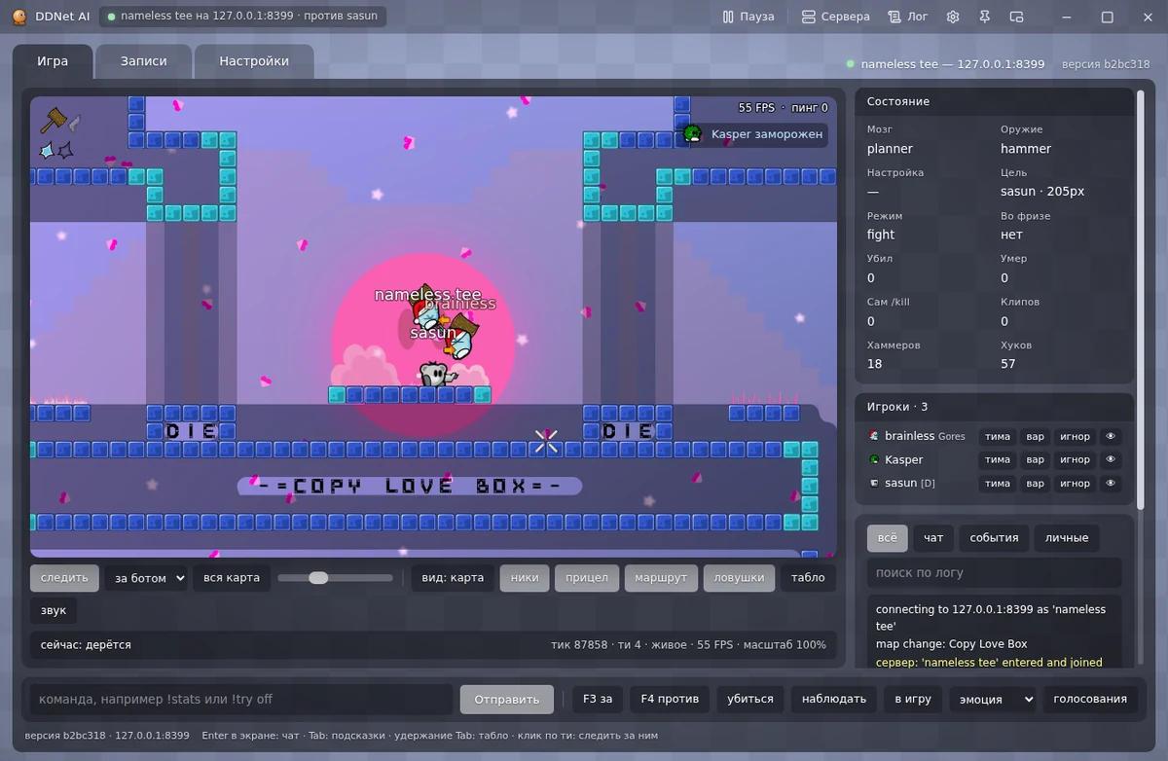Ignore sasun with игнор
Image resolution: width=1168 pixels, height=761 pixels.
[1075, 483]
